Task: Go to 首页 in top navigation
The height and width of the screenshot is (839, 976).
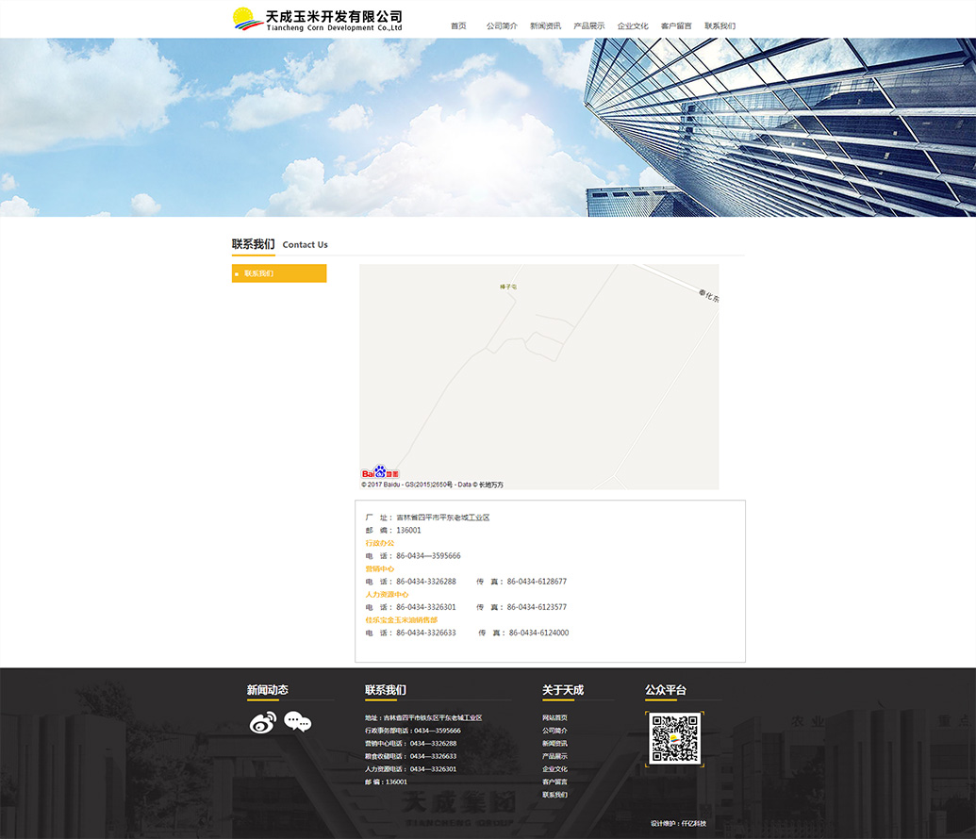Action: [458, 26]
